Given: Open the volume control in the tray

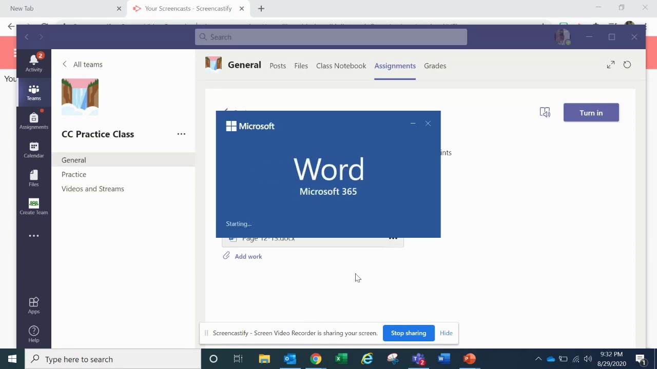Looking at the screenshot, I should point(588,359).
